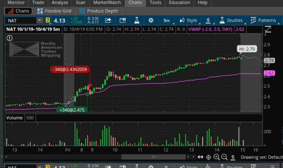Image resolution: width=283 pixels, height=168 pixels.
Task: Click the lower chart's share arrow icon
Action: [108, 167]
